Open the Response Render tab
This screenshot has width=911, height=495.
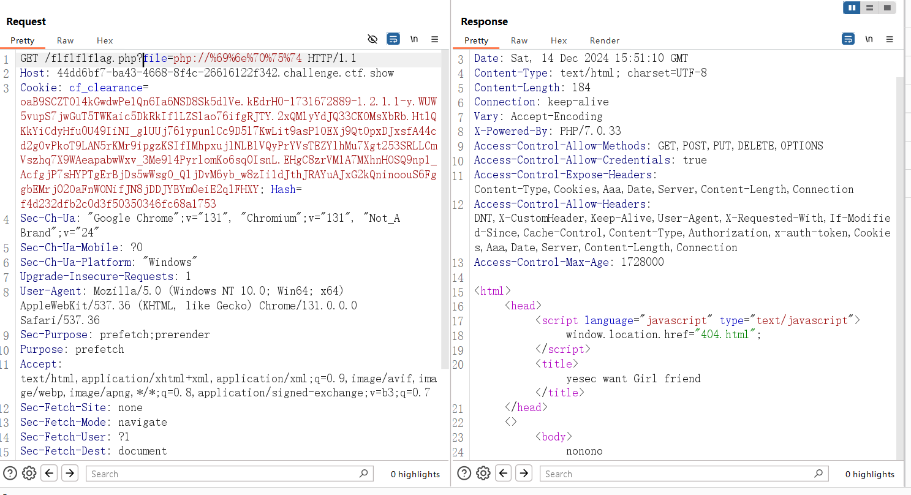coord(605,40)
